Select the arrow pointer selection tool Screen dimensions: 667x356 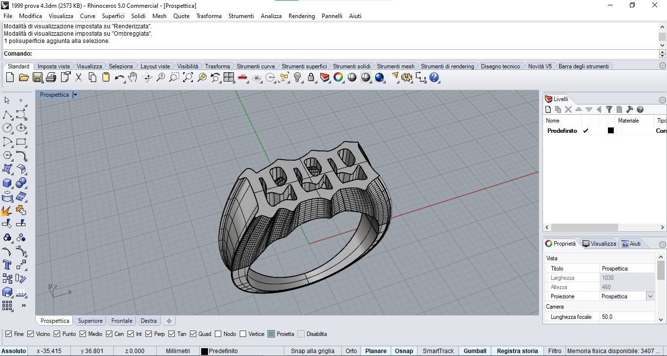(7, 100)
